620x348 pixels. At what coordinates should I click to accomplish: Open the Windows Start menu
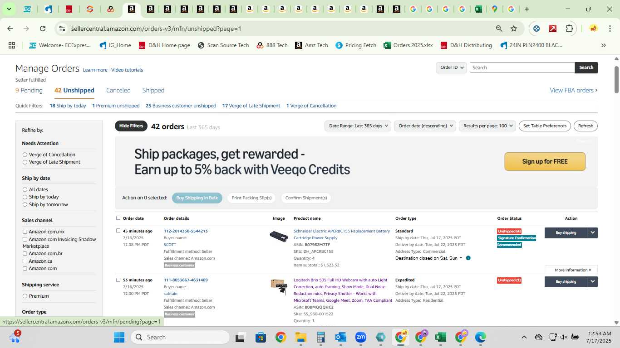[119, 337]
